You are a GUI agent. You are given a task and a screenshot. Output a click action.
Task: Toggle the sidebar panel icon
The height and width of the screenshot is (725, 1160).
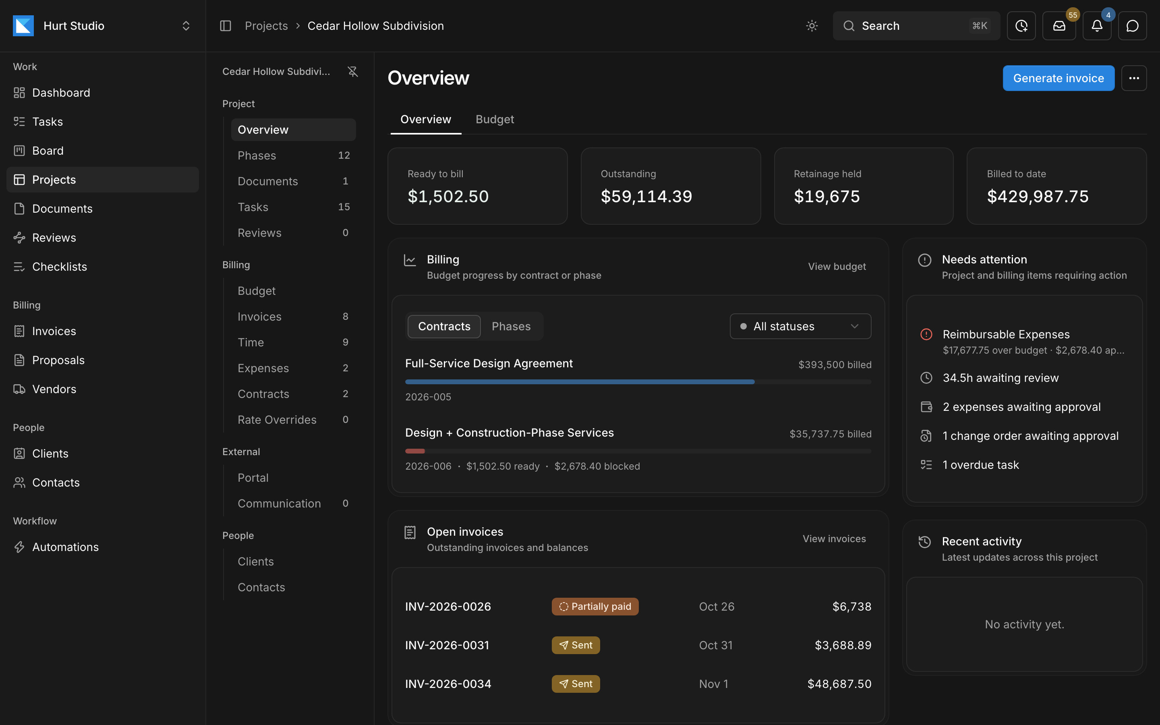pyautogui.click(x=225, y=26)
